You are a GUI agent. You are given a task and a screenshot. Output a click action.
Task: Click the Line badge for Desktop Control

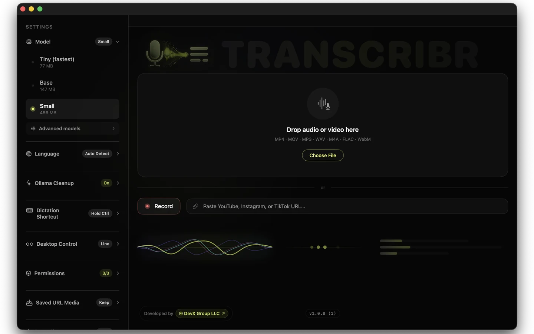(105, 244)
